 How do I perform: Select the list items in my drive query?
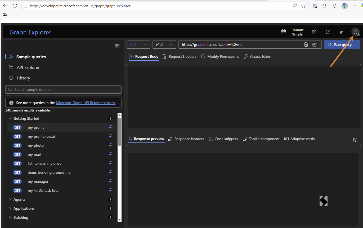coord(61,163)
